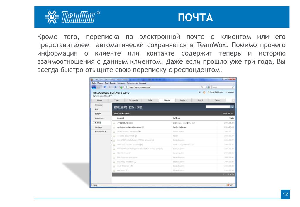Click the envelope icon for Description of your company
This screenshot has height=207, width=300.
coord(114,145)
